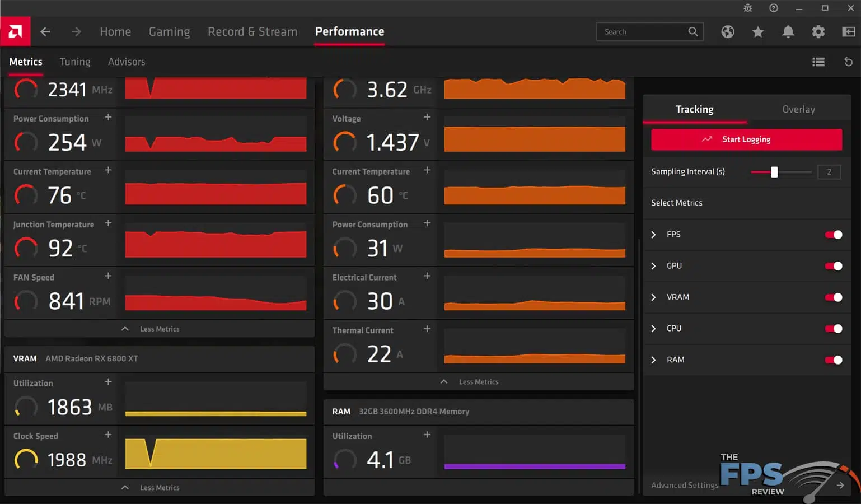Click the back navigation arrow
This screenshot has height=504, width=861.
[45, 32]
